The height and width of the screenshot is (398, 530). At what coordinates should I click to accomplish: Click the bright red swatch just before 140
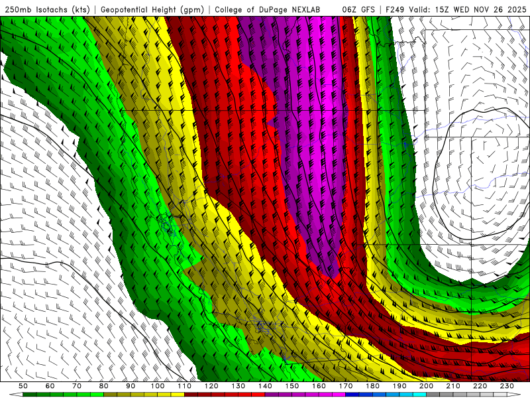click(x=258, y=394)
